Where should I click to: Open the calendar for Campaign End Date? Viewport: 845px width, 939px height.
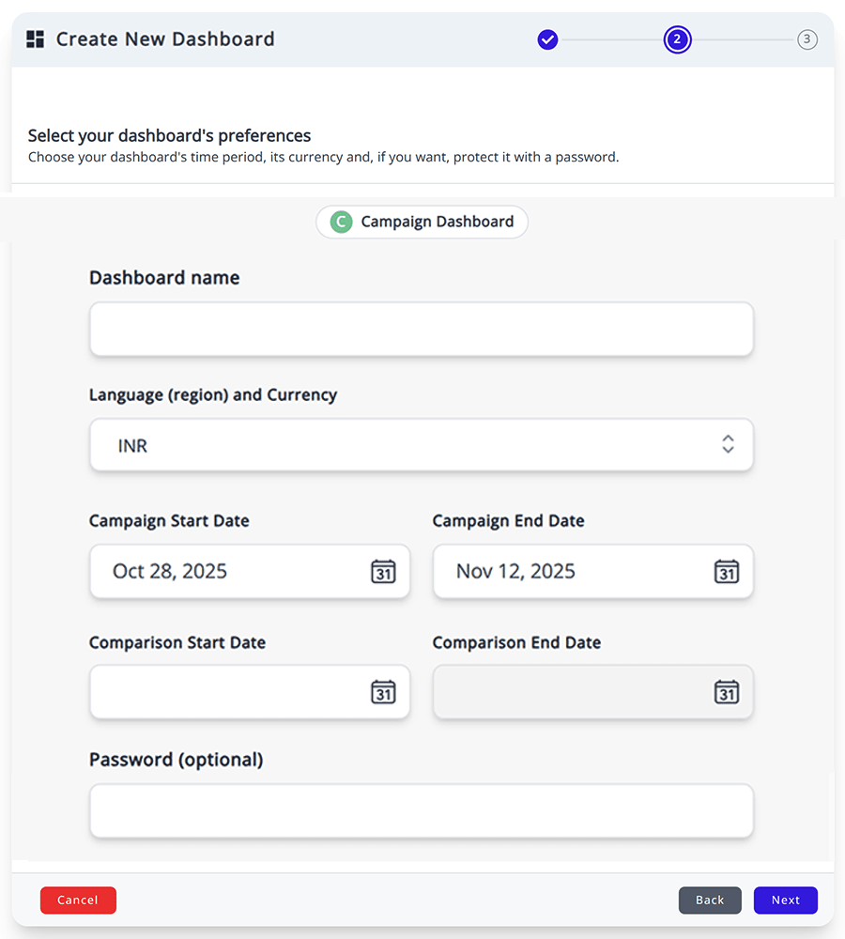coord(727,571)
